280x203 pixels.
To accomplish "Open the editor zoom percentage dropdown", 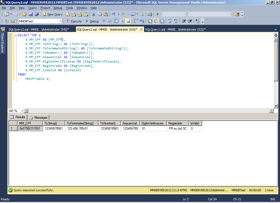I will (21, 111).
